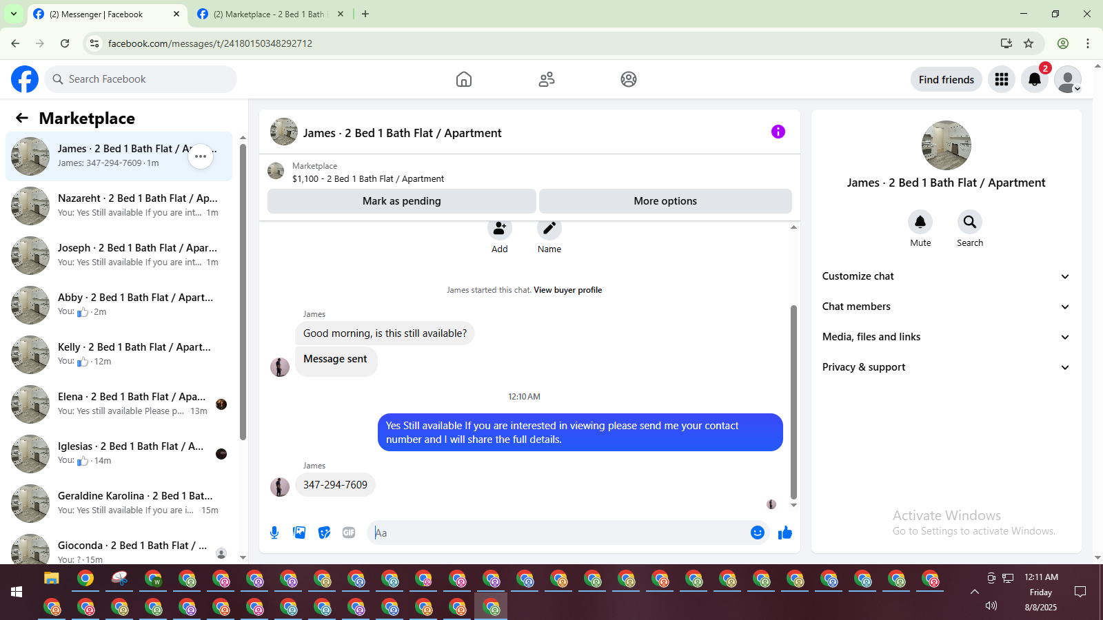
Task: Switch to Messenger | Facebook tab
Action: (107, 14)
